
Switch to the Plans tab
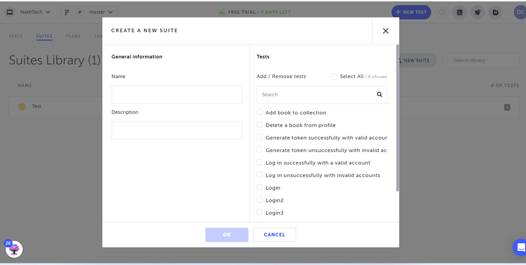pyautogui.click(x=73, y=36)
